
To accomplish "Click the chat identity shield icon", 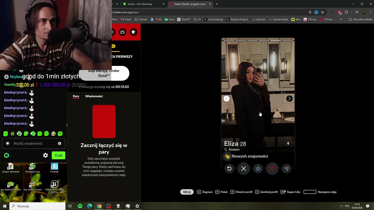I will 8,143.
